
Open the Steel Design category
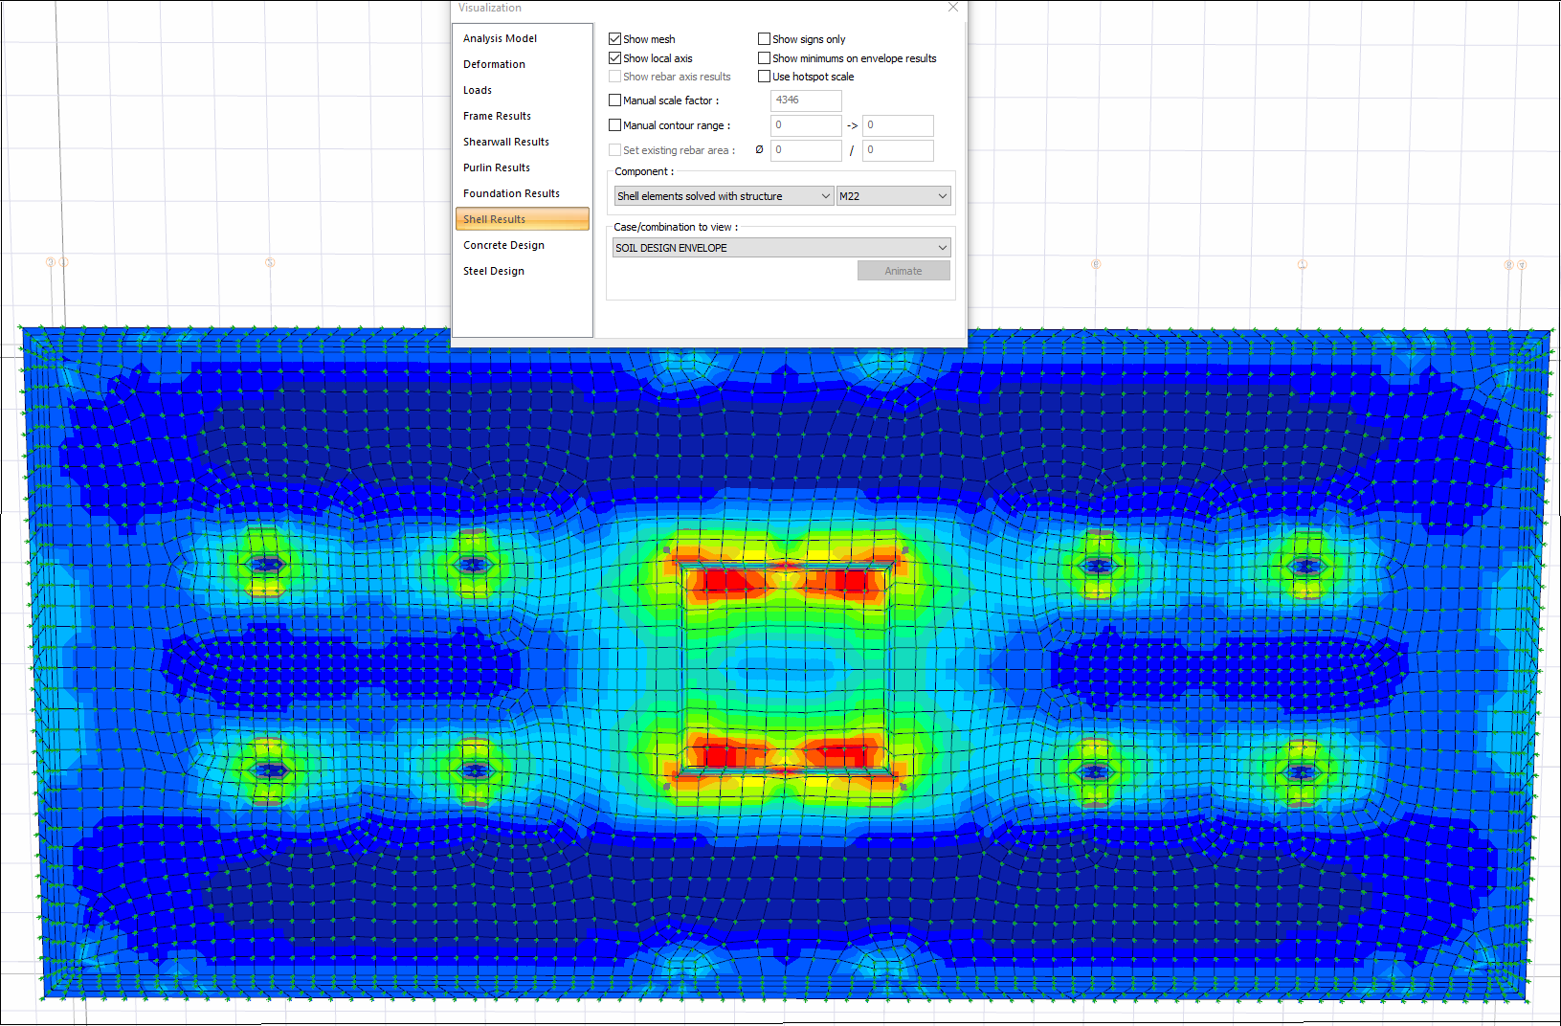pos(494,271)
